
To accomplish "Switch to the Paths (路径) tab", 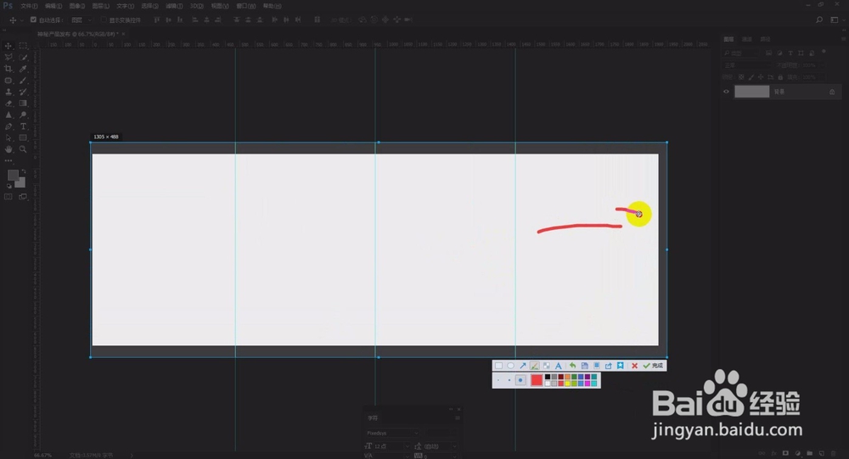I will pos(765,39).
